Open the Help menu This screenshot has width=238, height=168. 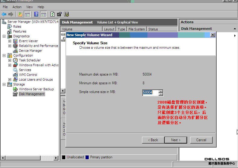(41, 7)
